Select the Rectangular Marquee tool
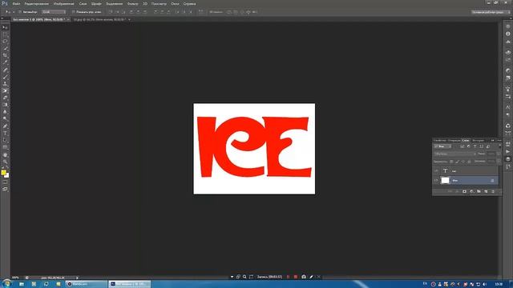This screenshot has height=288, width=513. coord(5,34)
